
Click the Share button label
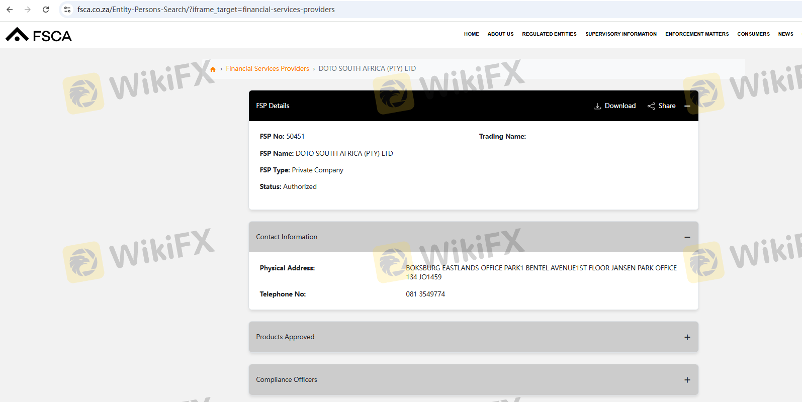[x=667, y=106]
